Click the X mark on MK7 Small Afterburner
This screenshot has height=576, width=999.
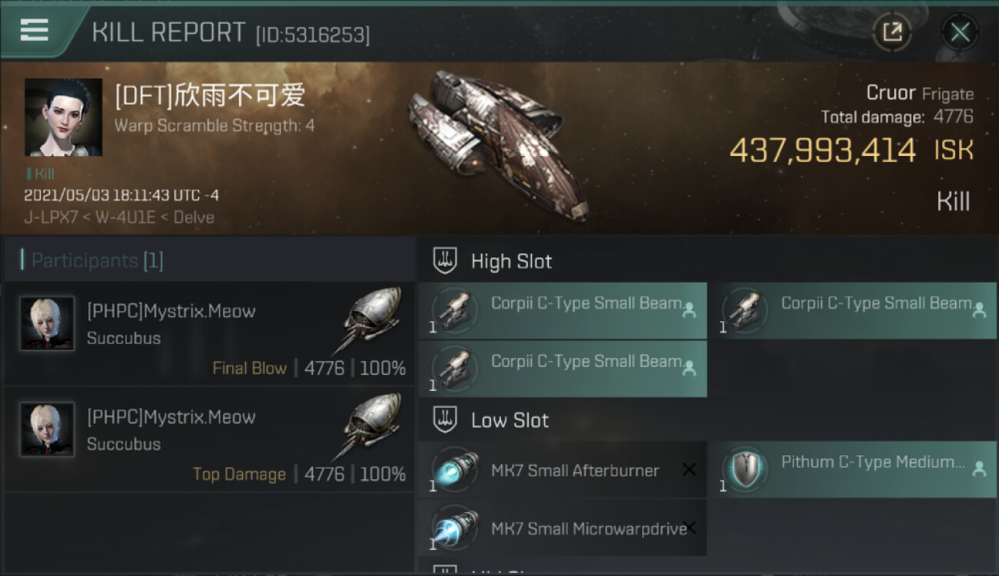(689, 469)
